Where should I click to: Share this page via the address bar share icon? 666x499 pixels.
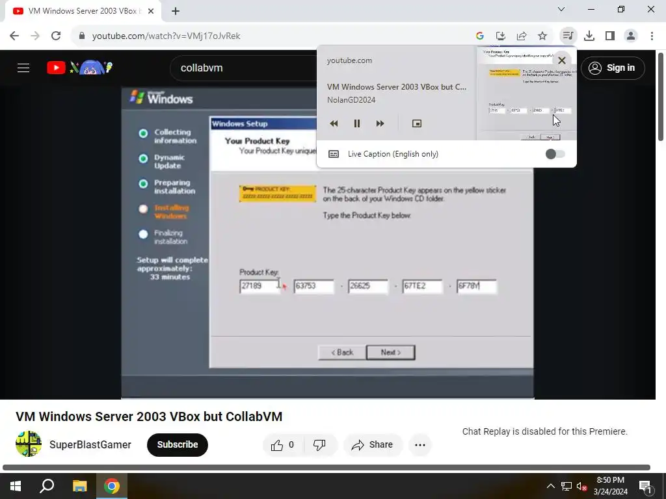pos(522,36)
